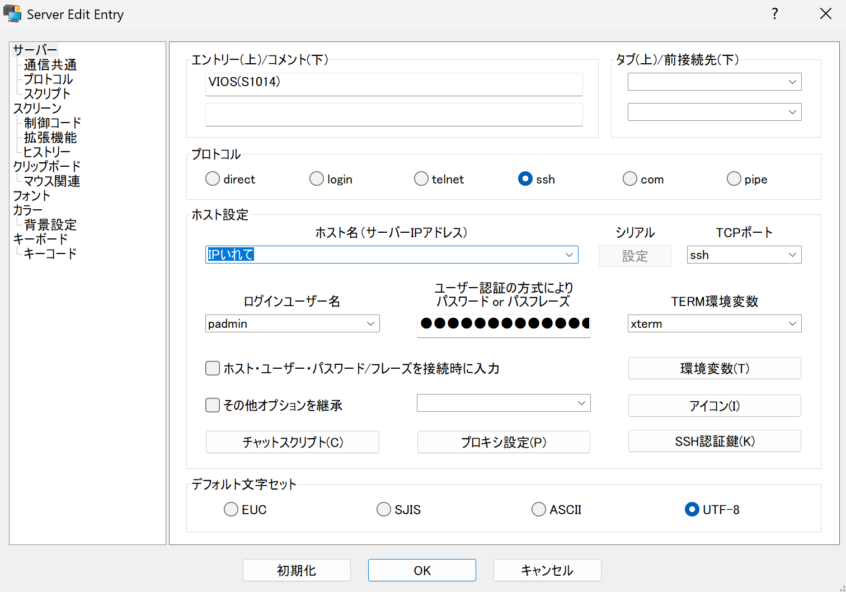Set default character set to SJIS
Screen dimensions: 846x592
click(384, 509)
